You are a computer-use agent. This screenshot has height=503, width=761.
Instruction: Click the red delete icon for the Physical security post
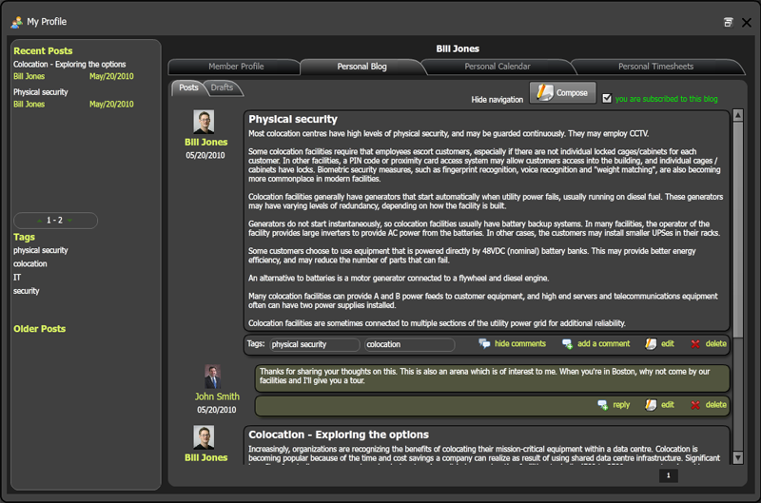pos(695,344)
